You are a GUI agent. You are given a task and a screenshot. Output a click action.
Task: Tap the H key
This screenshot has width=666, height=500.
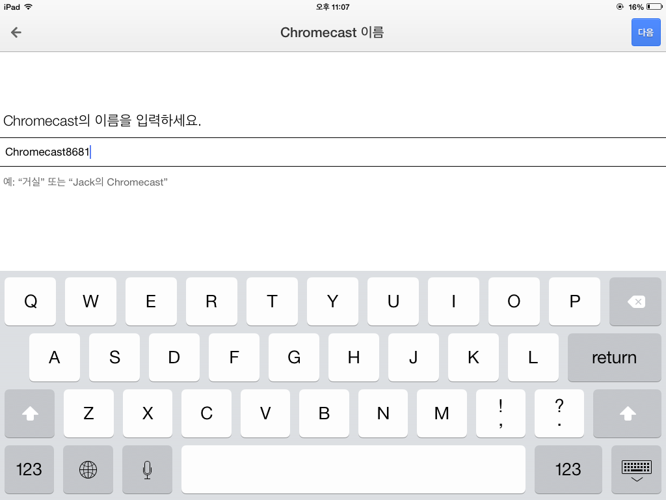tap(354, 357)
